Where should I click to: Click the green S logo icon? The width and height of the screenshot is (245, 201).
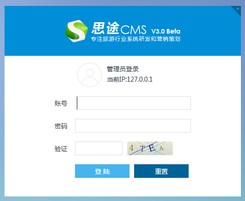pyautogui.click(x=76, y=31)
